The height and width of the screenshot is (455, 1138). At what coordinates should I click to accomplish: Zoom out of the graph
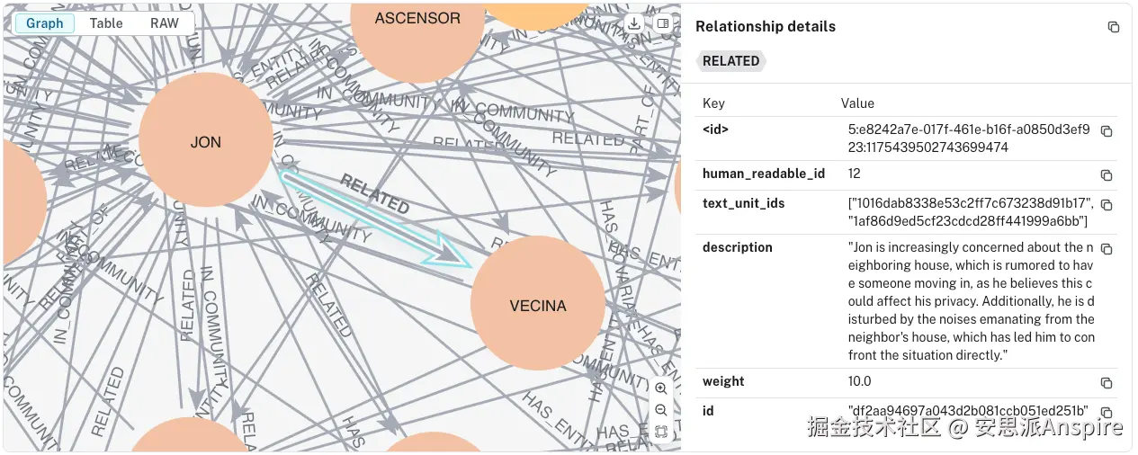tap(661, 410)
